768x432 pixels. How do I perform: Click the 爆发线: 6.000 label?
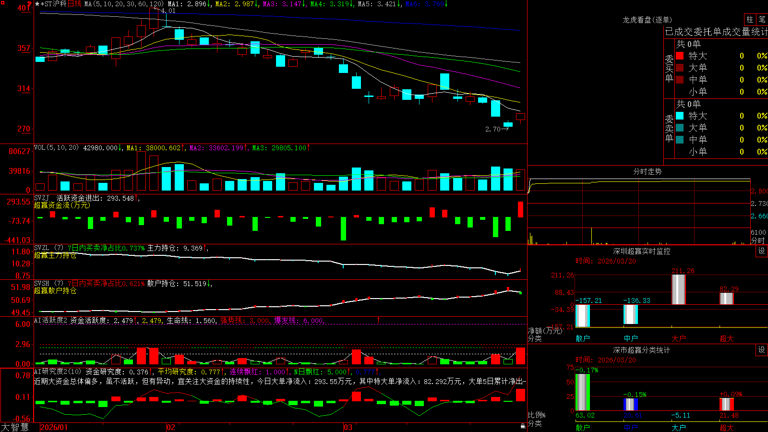click(299, 320)
